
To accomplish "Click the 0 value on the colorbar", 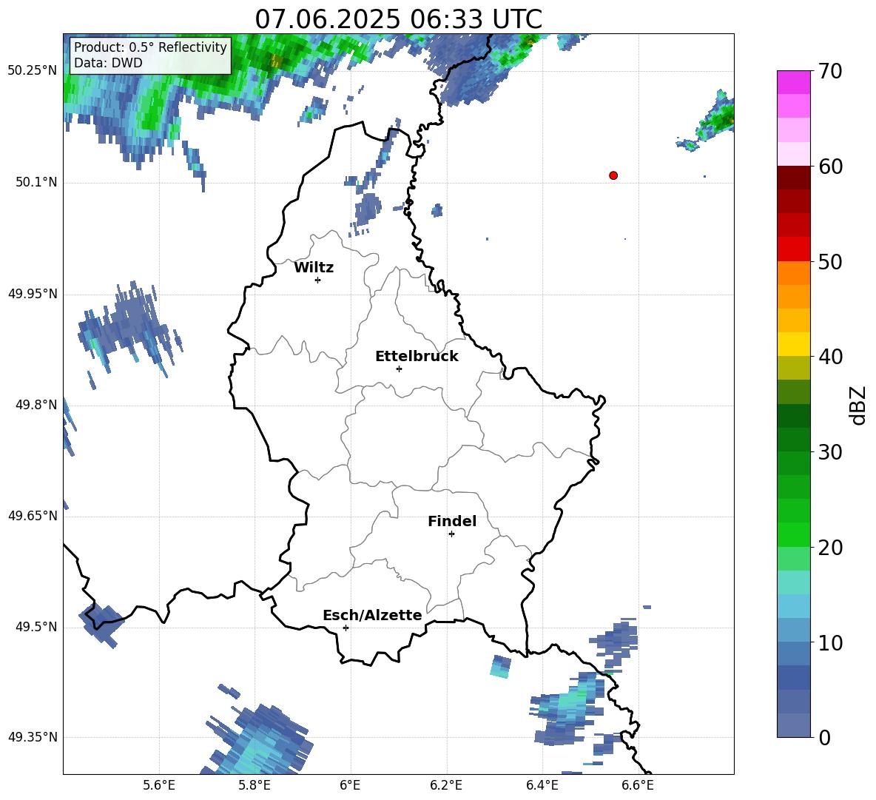I will click(824, 737).
